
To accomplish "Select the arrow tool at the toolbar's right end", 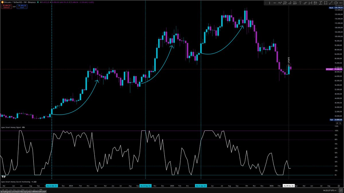I will 341,3.
